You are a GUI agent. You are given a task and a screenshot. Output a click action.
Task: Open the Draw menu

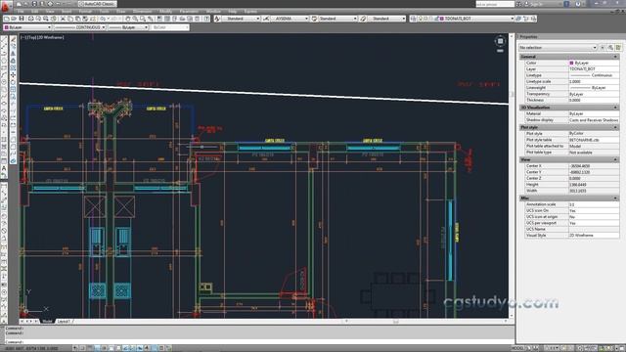[x=121, y=11]
